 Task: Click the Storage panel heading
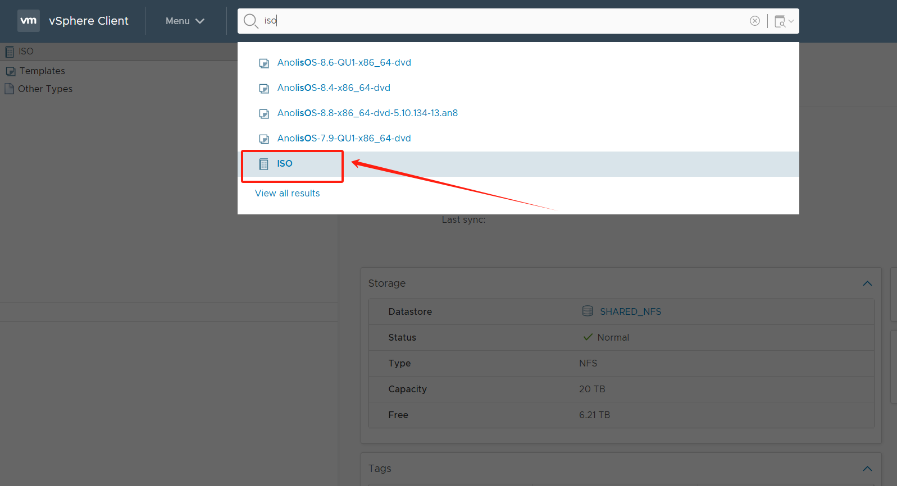click(386, 283)
